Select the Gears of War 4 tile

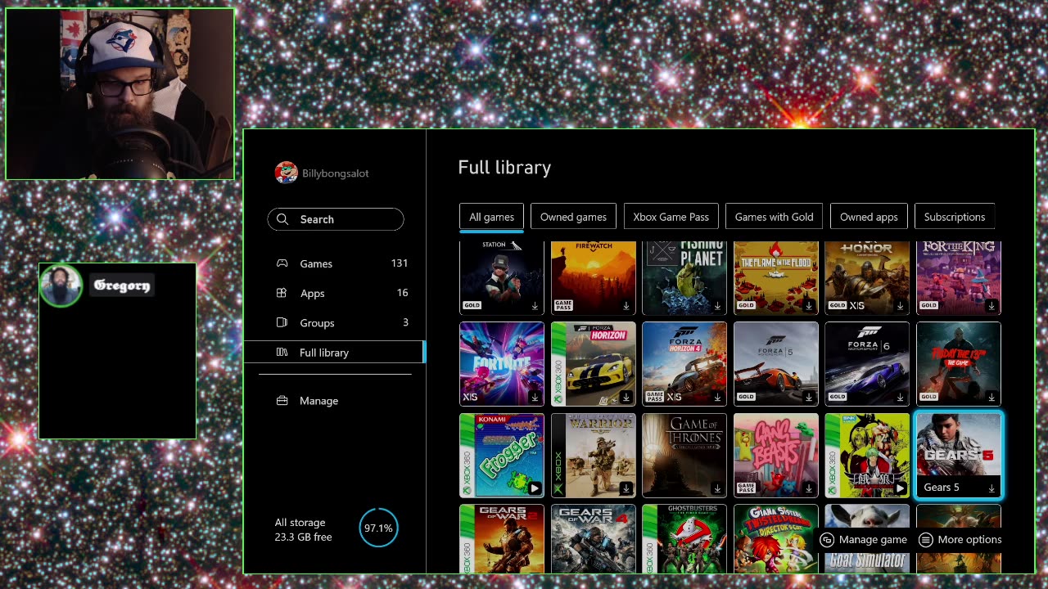594,539
